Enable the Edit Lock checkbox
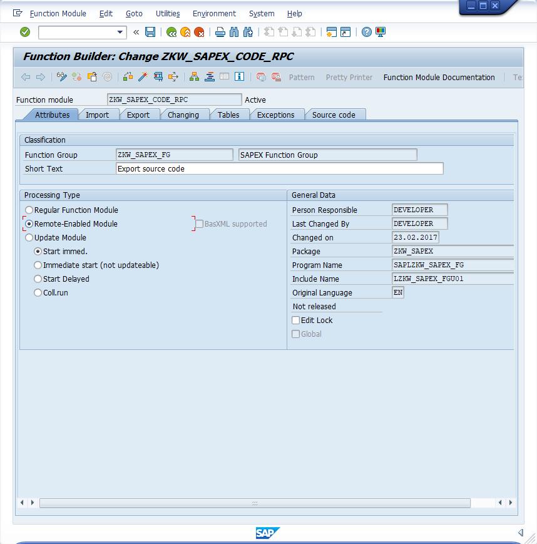Image resolution: width=537 pixels, height=544 pixels. 295,320
